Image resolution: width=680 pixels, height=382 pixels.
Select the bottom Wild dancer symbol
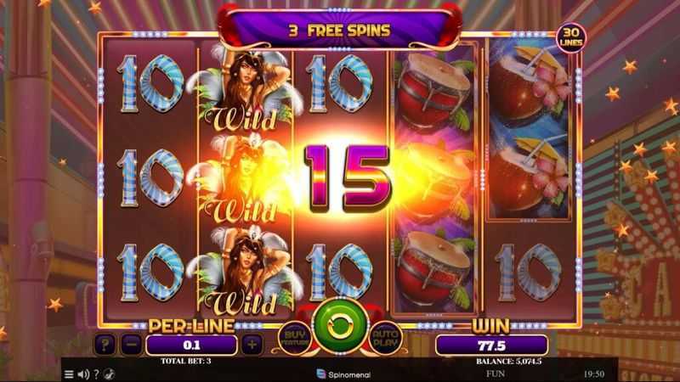click(246, 271)
